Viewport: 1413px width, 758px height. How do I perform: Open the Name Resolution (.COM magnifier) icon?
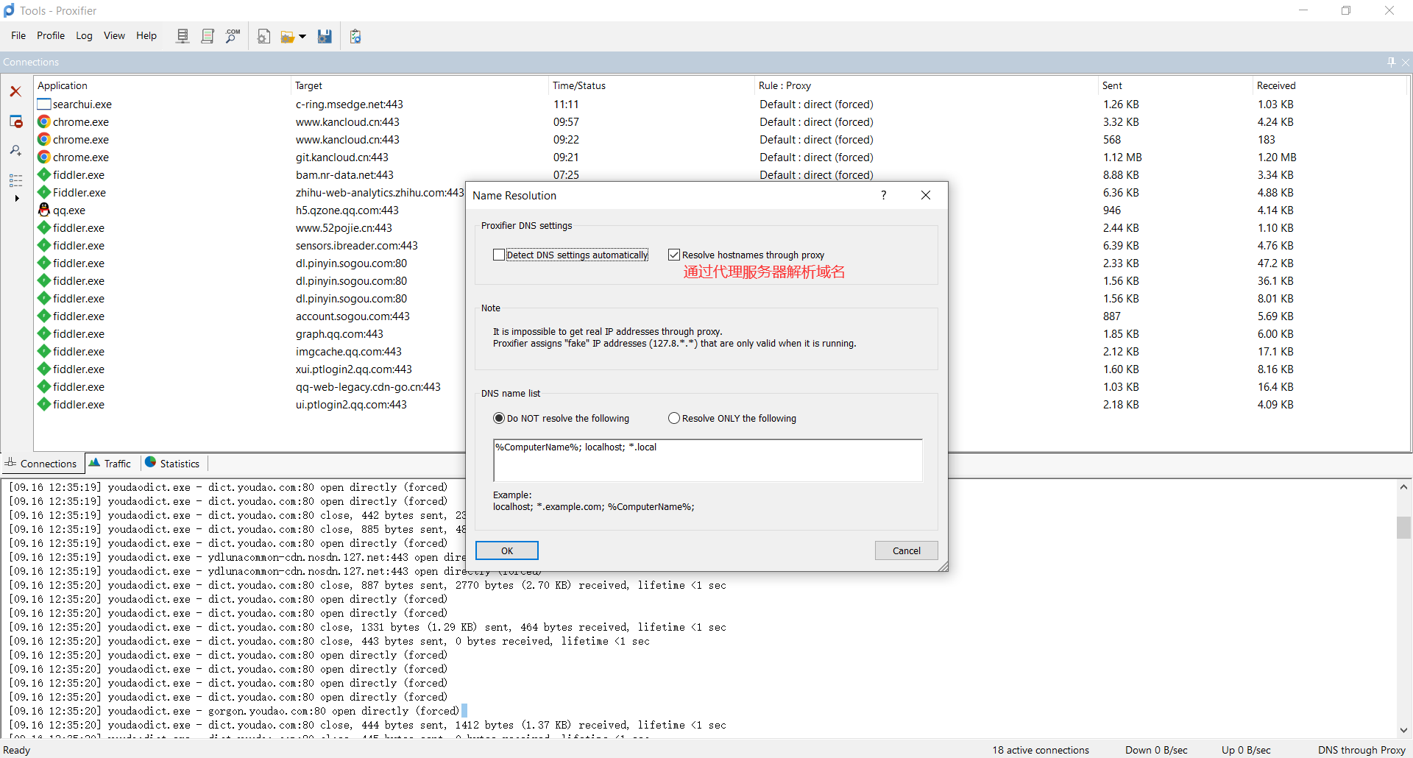pyautogui.click(x=233, y=36)
